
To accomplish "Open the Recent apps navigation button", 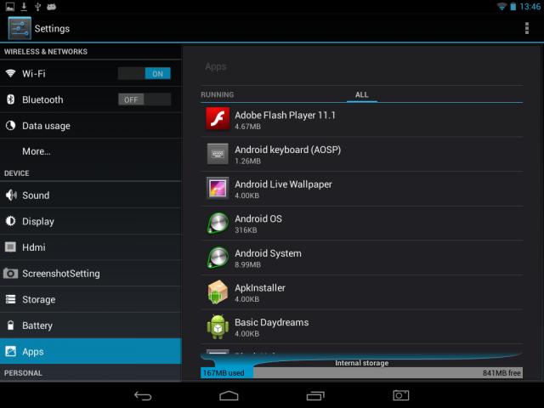I will coord(315,395).
